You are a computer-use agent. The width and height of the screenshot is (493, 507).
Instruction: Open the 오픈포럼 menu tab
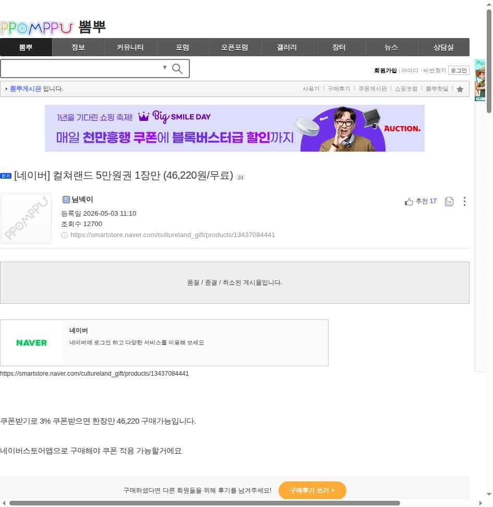tap(235, 47)
